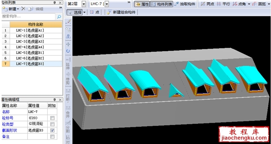Viewport: 271px width, 144px height.
Task: Open the 第2层 floor dropdown
Action: click(x=84, y=4)
